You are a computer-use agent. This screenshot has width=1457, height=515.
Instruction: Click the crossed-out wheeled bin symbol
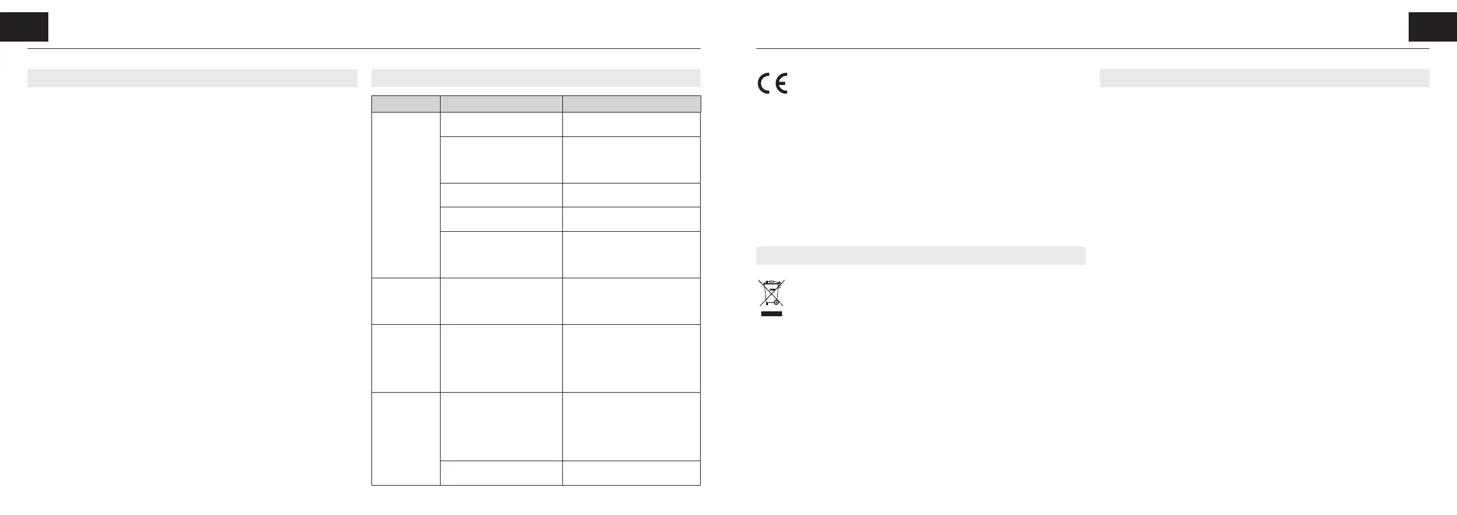tap(771, 292)
